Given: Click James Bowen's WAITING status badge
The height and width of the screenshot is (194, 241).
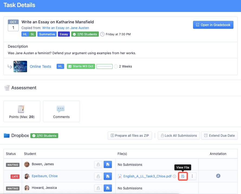Looking at the screenshot, I should [13, 165].
